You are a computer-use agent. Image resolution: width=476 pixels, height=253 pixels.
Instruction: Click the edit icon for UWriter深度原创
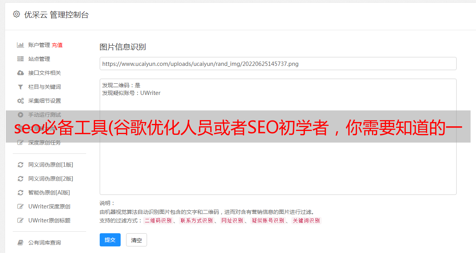(x=21, y=207)
